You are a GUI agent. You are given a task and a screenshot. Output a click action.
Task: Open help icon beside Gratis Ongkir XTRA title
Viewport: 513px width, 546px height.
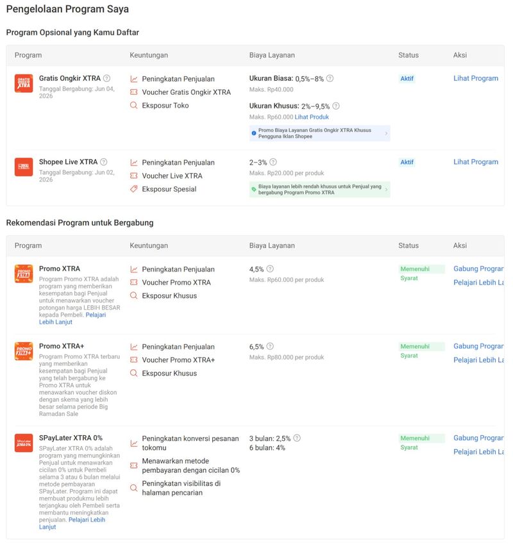tap(106, 78)
